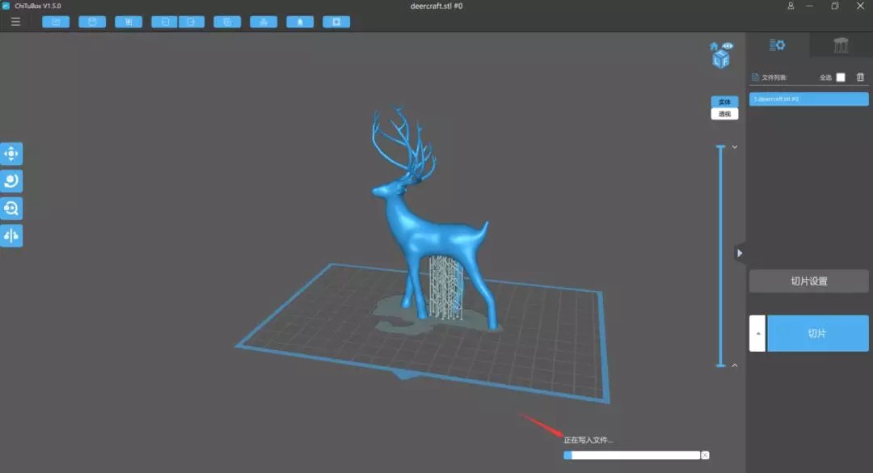Screen dimensions: 873x473
Task: Open the supports tab with pillar icon
Action: pos(841,45)
